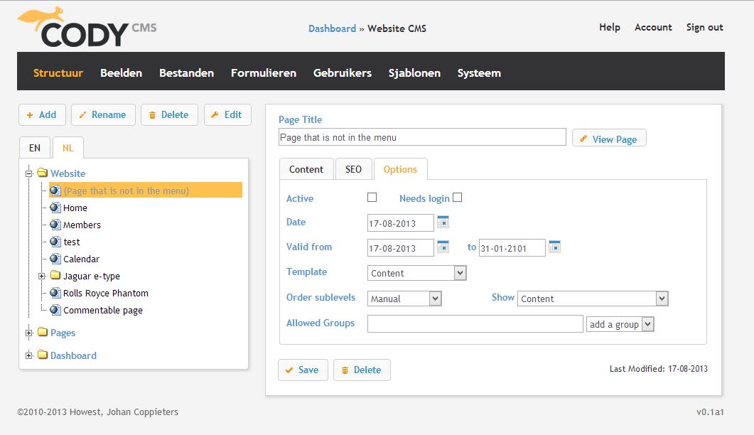Open the Show Content dropdown
The height and width of the screenshot is (435, 754).
coord(593,299)
